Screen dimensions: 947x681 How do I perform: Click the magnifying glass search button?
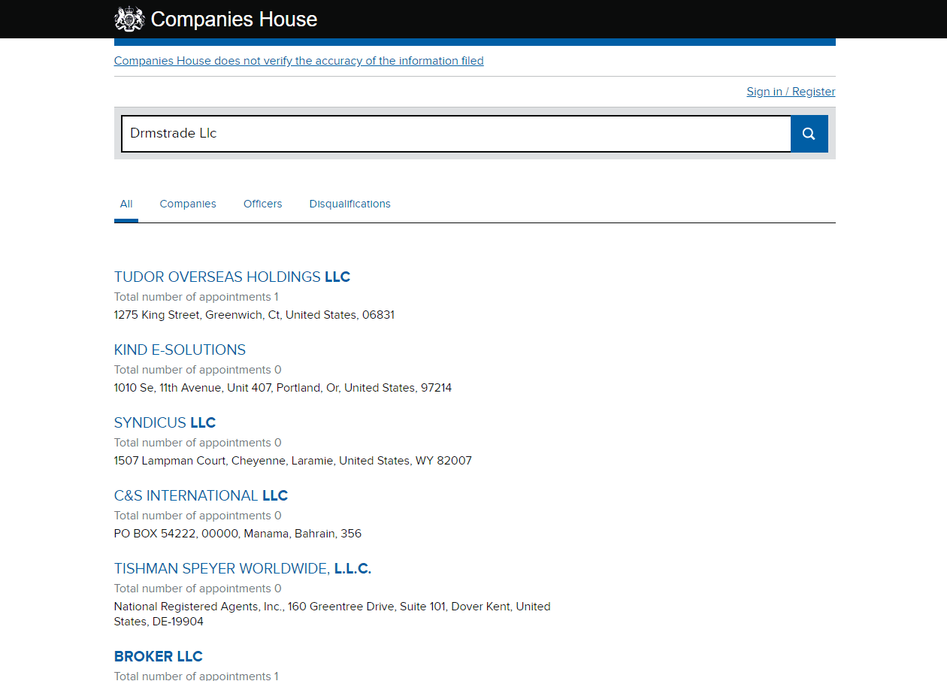tap(809, 134)
